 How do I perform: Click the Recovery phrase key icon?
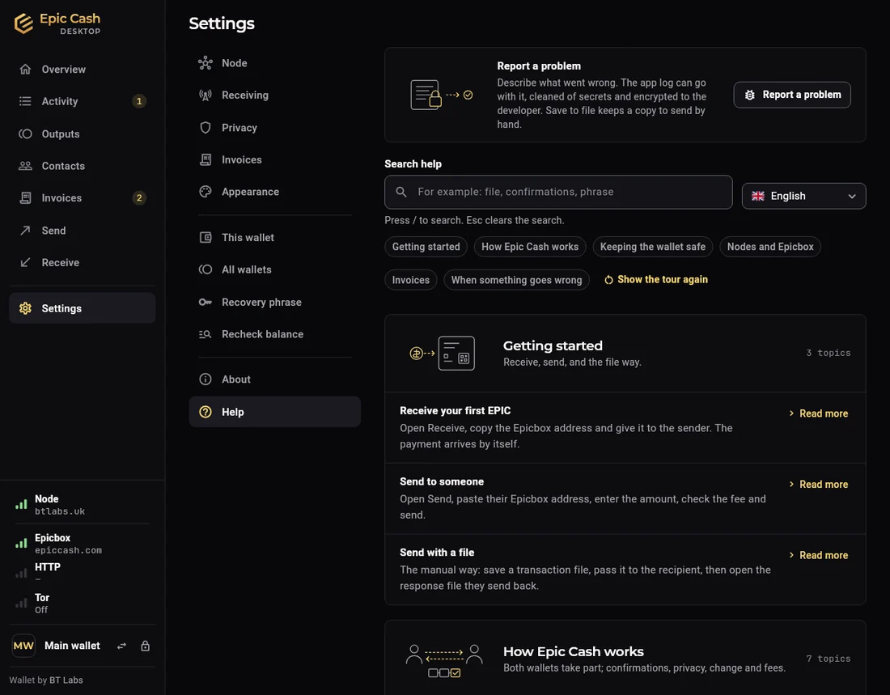pyautogui.click(x=206, y=302)
